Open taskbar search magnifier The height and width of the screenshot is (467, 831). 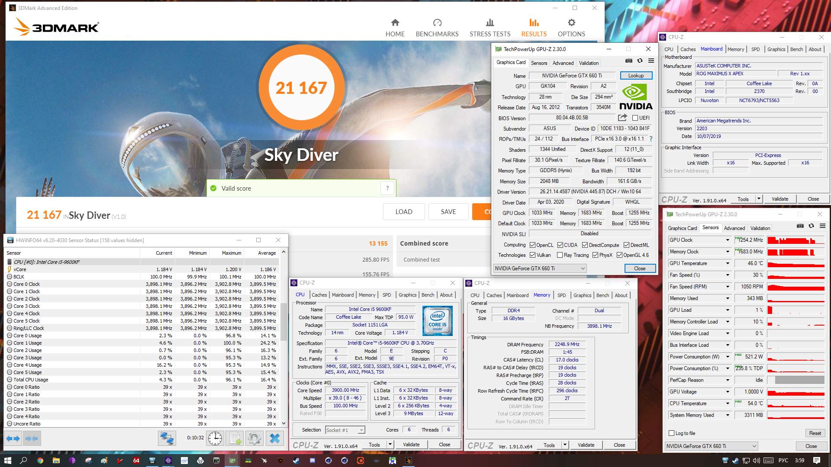(x=24, y=461)
